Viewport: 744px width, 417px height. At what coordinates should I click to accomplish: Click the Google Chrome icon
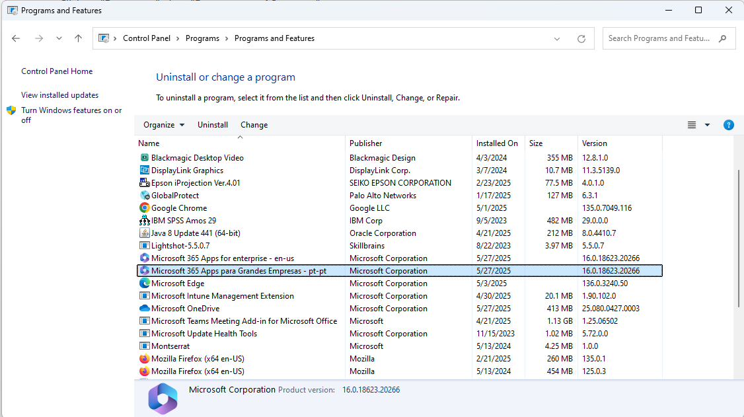144,208
